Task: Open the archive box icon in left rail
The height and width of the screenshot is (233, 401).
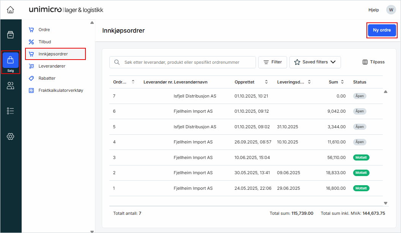Action: (x=11, y=35)
